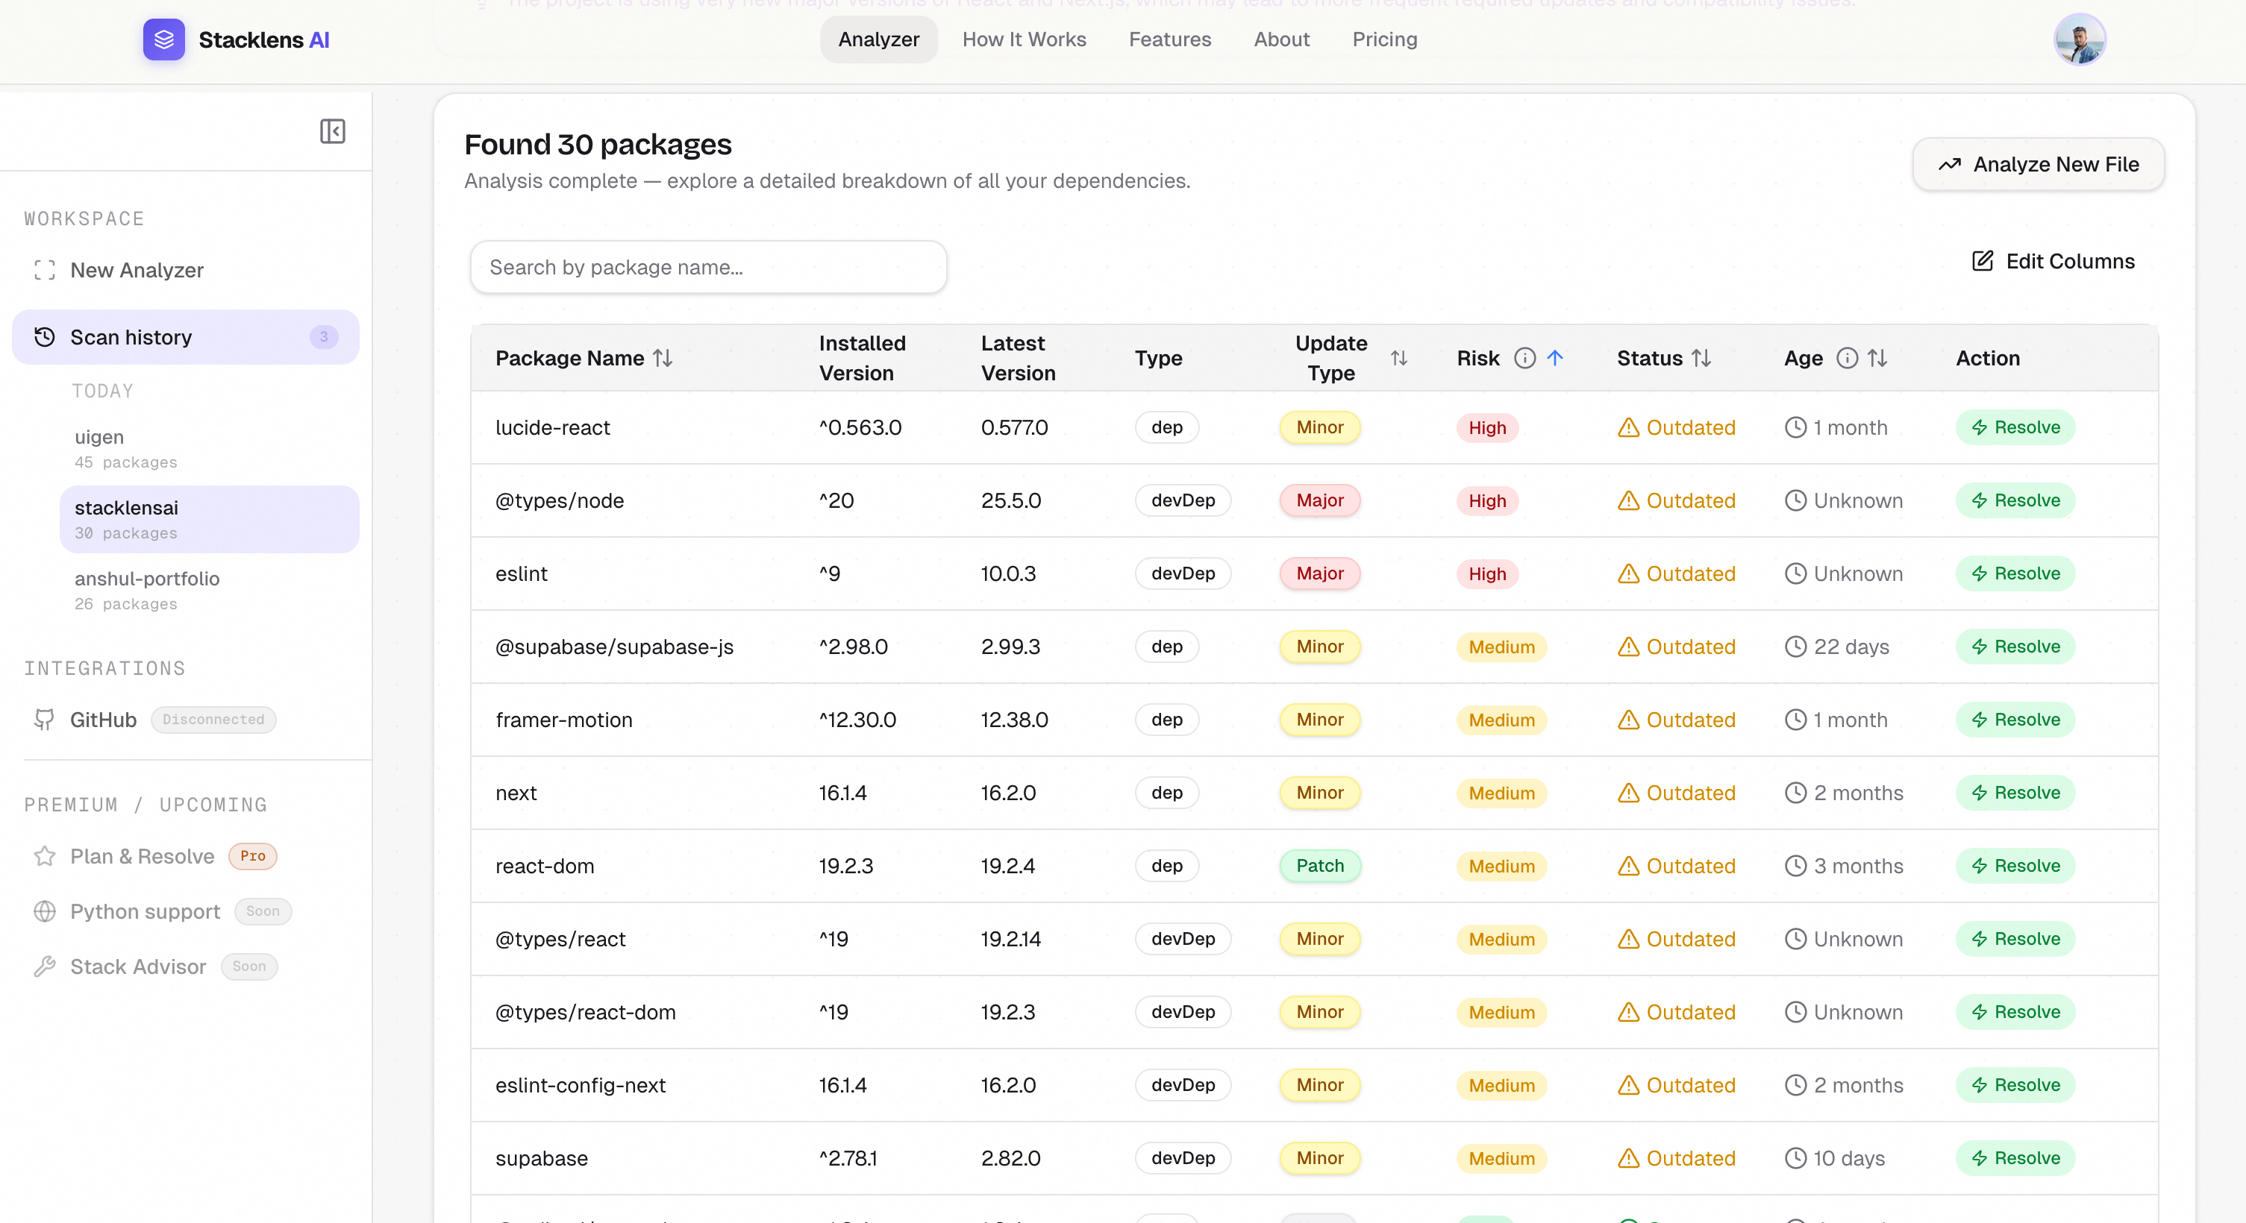The image size is (2246, 1223).
Task: Focus the Search by package name field
Action: pos(707,268)
